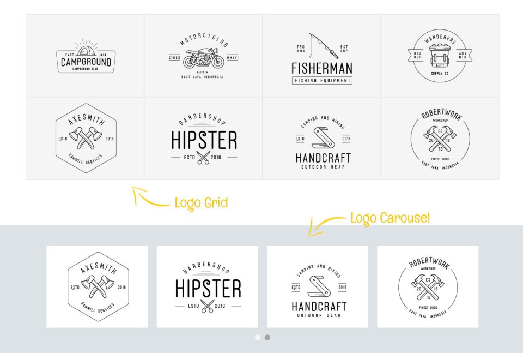The width and height of the screenshot is (523, 353).
Task: Switch to the first carousel page dot
Action: pyautogui.click(x=258, y=337)
